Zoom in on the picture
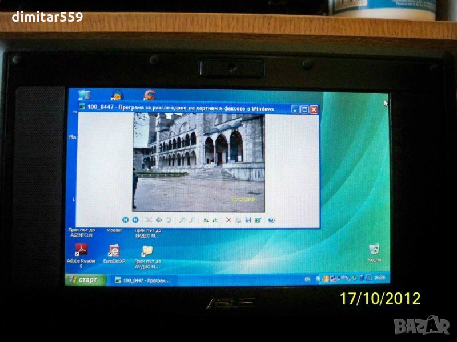Image resolution: width=457 pixels, height=342 pixels. tap(182, 219)
